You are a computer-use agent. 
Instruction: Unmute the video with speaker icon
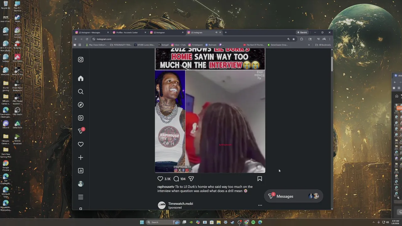(x=259, y=167)
